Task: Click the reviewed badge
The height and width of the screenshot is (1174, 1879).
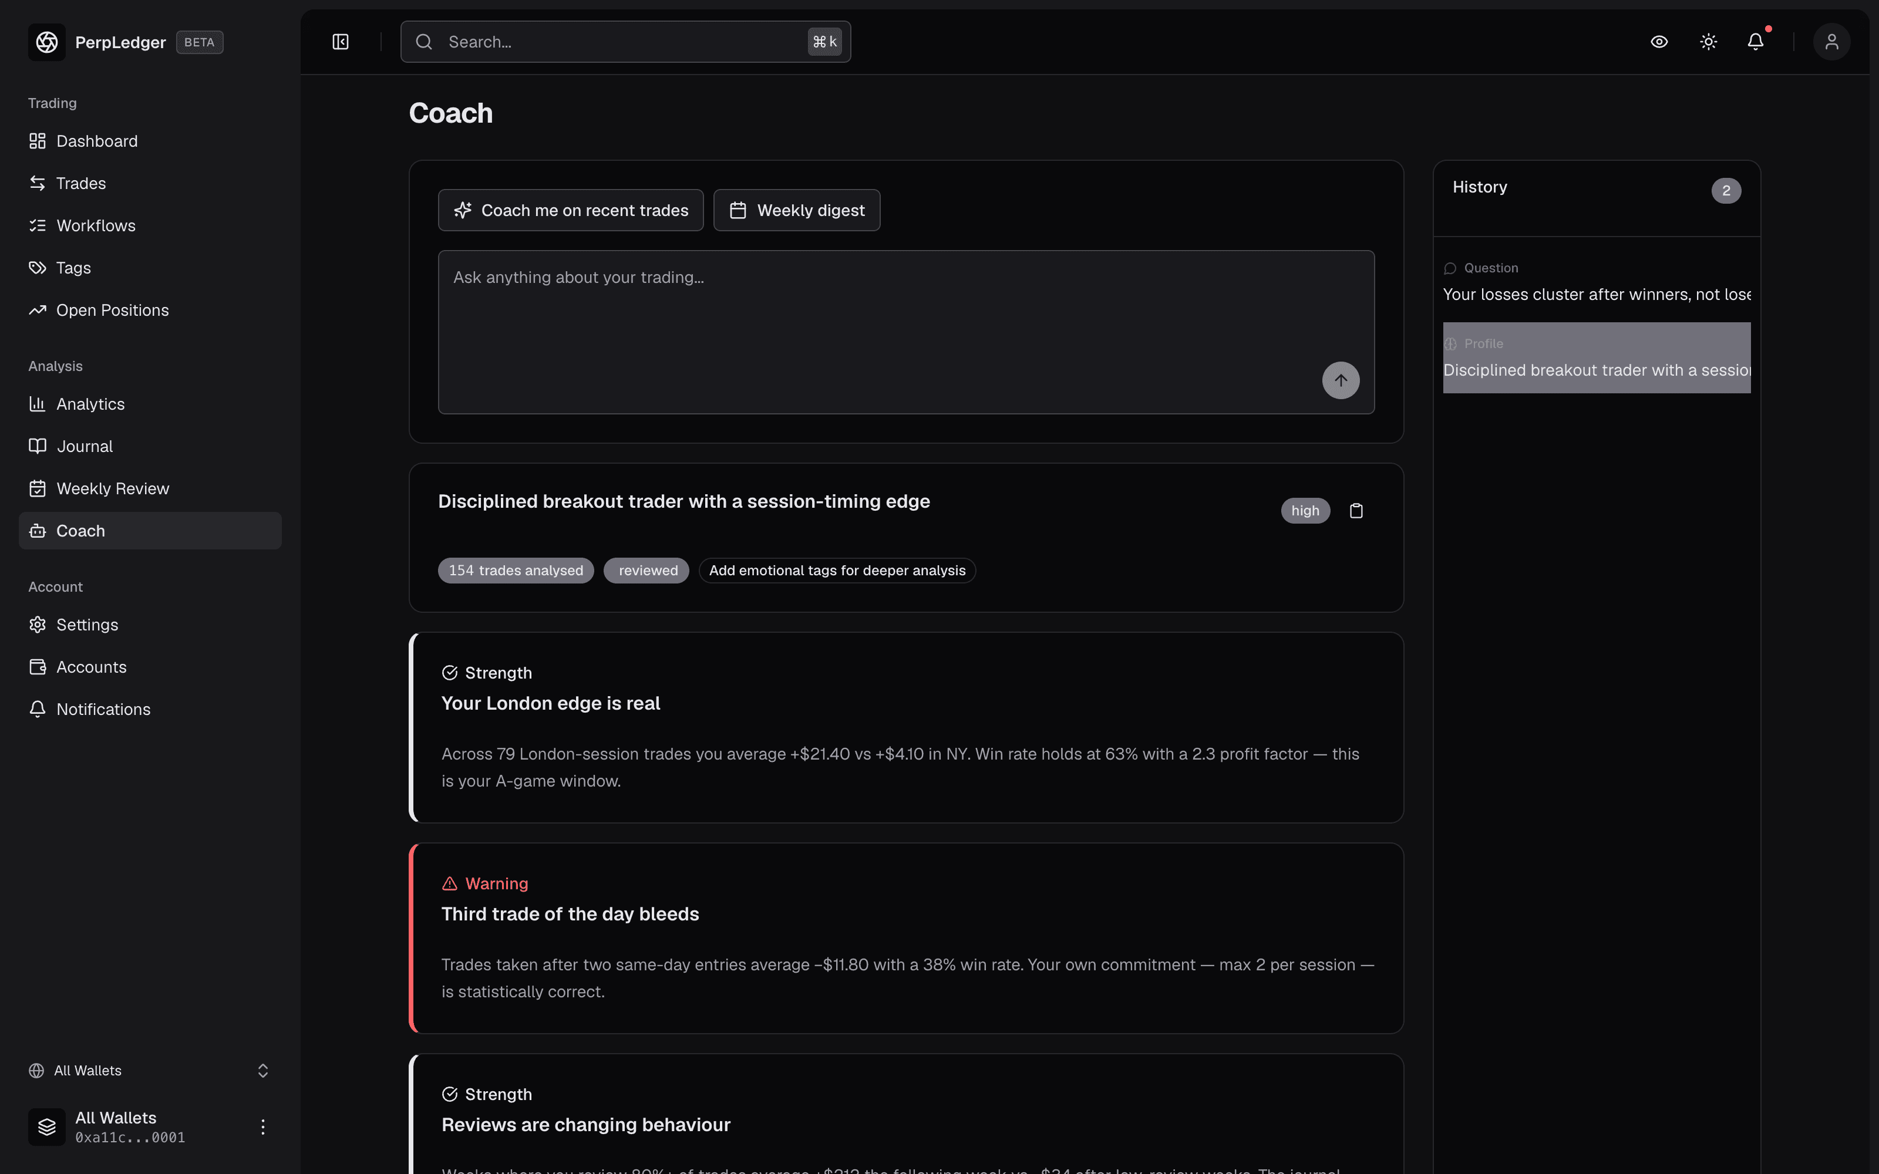Action: pos(646,571)
